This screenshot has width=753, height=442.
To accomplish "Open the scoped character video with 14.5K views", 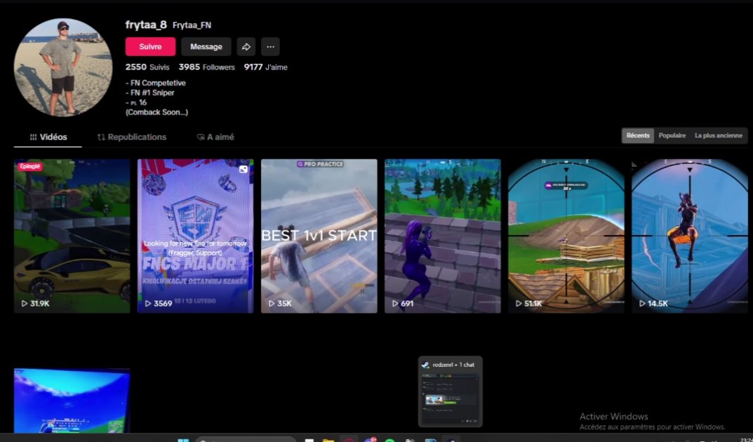I will pos(690,236).
